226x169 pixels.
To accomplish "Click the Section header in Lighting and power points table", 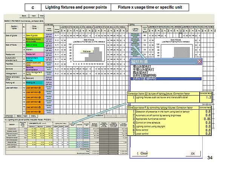I will tap(12, 124).
